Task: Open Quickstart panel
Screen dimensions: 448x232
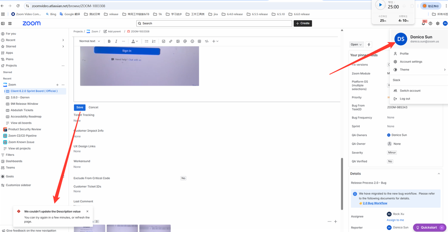Action: point(426,228)
